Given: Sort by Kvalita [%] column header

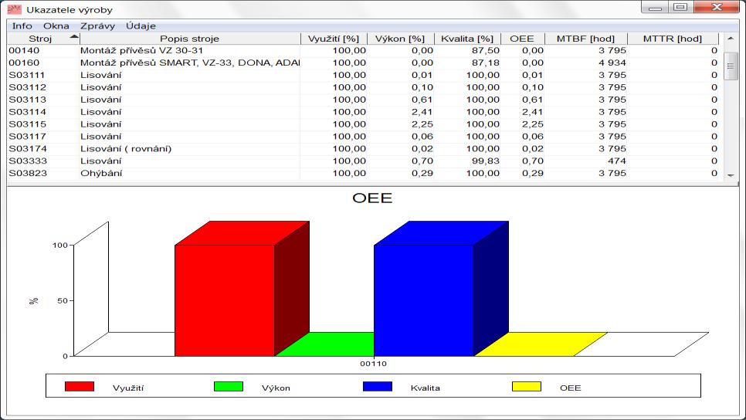Looking at the screenshot, I should tap(466, 39).
